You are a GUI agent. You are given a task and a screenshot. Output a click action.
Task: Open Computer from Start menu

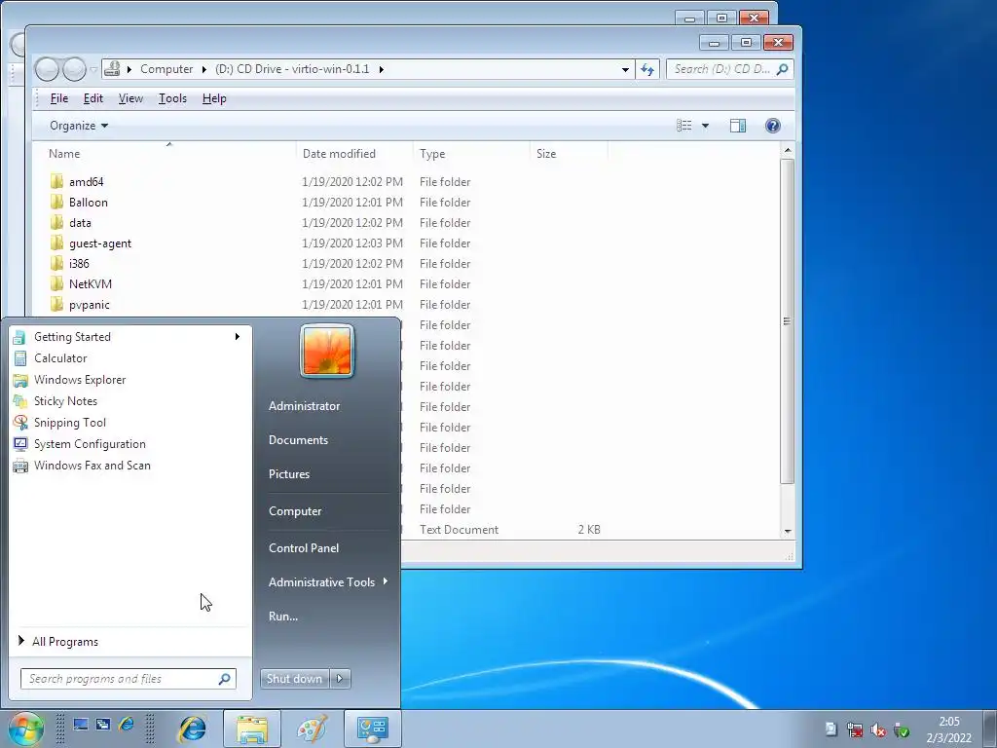click(x=295, y=510)
